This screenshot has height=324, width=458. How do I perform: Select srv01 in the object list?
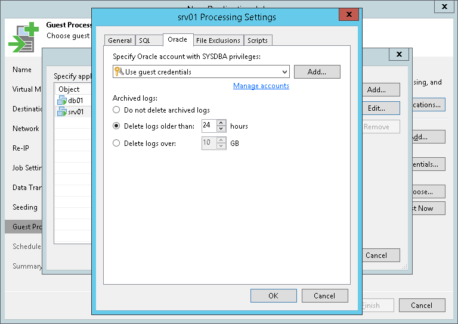coord(73,111)
